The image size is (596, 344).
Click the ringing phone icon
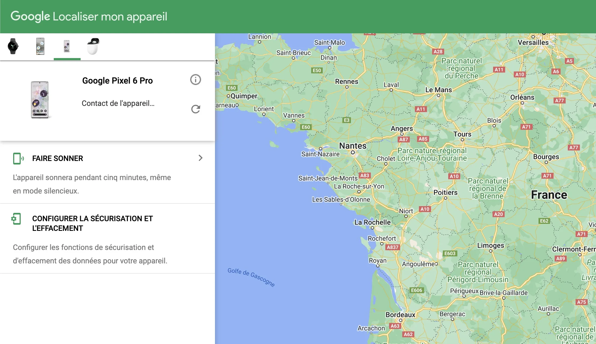[18, 158]
